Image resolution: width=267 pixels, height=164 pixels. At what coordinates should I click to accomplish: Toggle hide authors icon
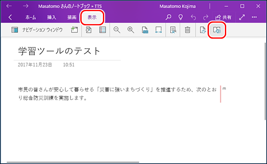pos(173,30)
